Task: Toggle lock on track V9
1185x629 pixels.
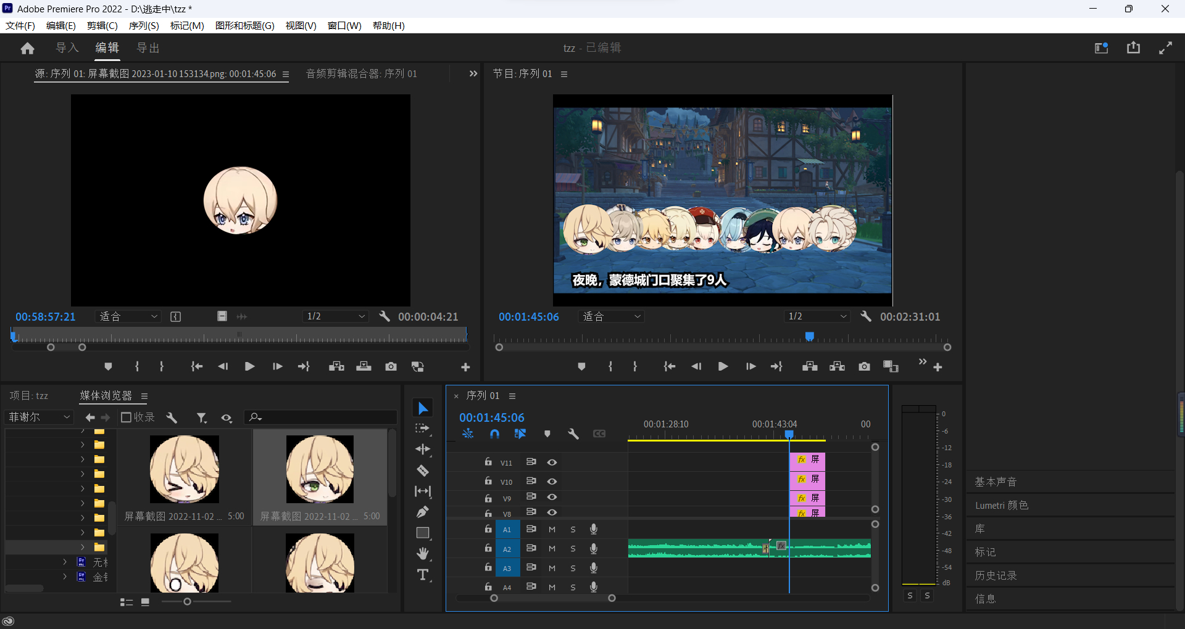Action: click(488, 498)
